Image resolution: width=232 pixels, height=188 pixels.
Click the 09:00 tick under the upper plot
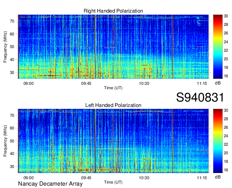(x=29, y=83)
